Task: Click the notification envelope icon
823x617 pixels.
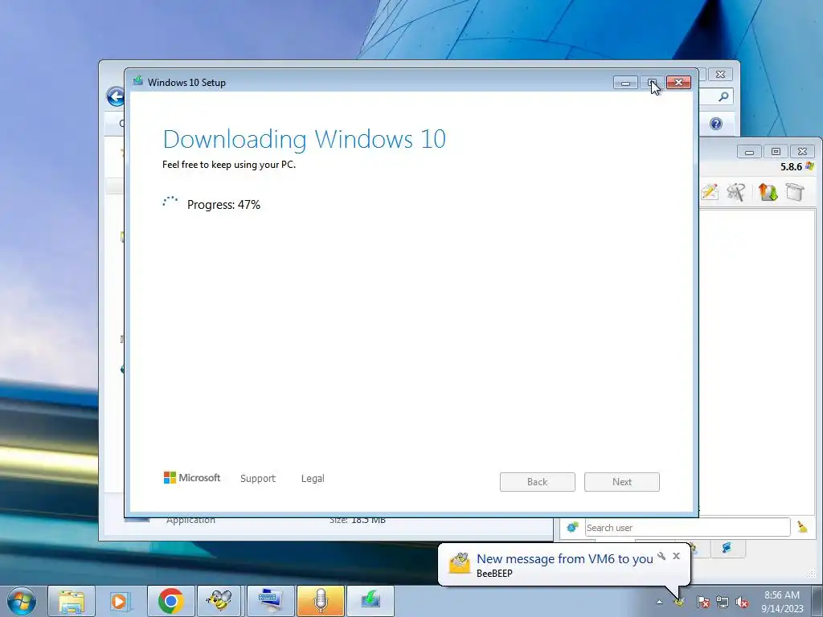Action: (459, 563)
